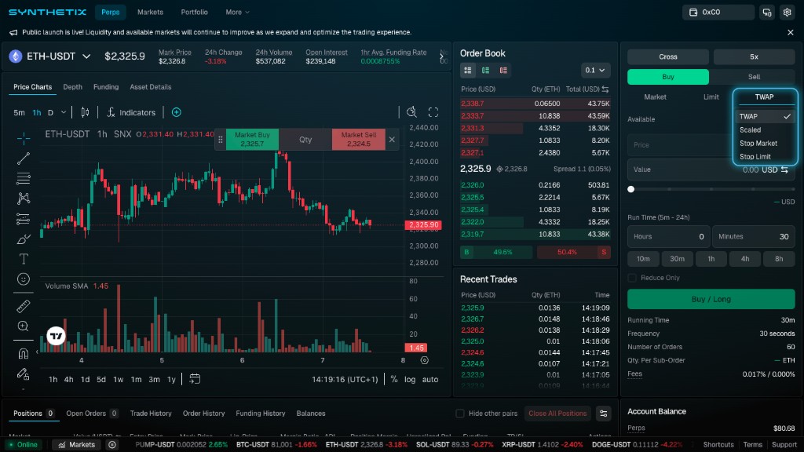Go to the Markets page
The width and height of the screenshot is (804, 452).
[x=150, y=13]
